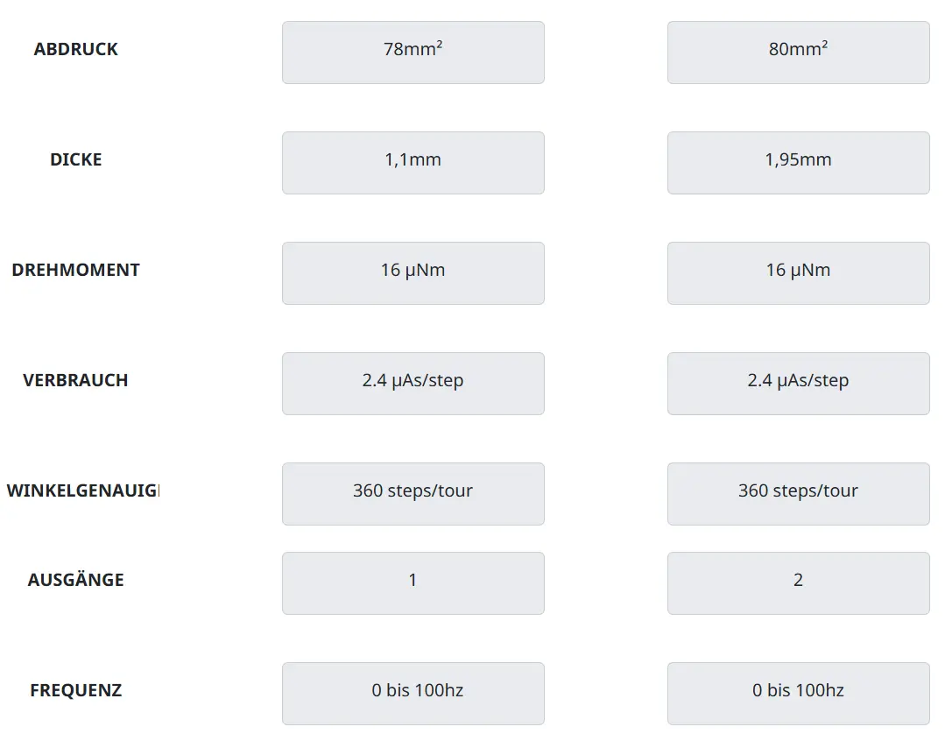Viewport: 945px width, 748px height.
Task: Select the second-column 16 µNm box
Action: tap(798, 273)
